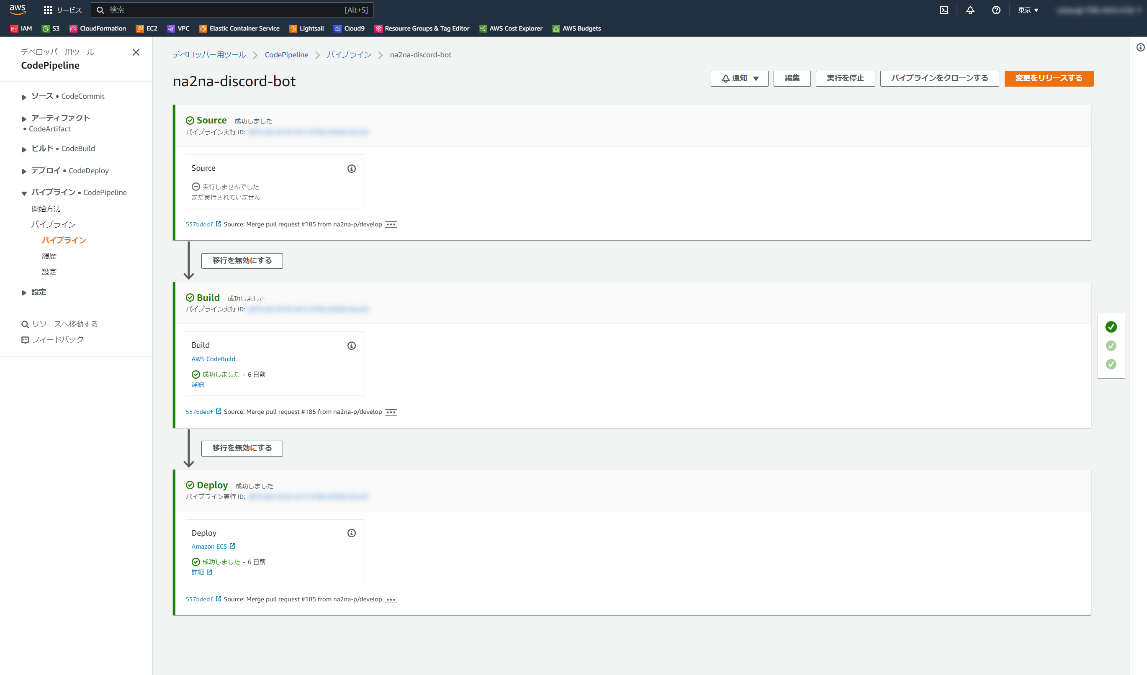This screenshot has height=675, width=1147.
Task: Open 開始方法 in the sidebar
Action: click(46, 209)
